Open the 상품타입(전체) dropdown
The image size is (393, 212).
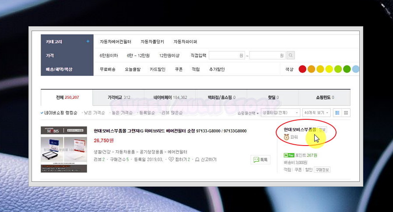[280, 113]
